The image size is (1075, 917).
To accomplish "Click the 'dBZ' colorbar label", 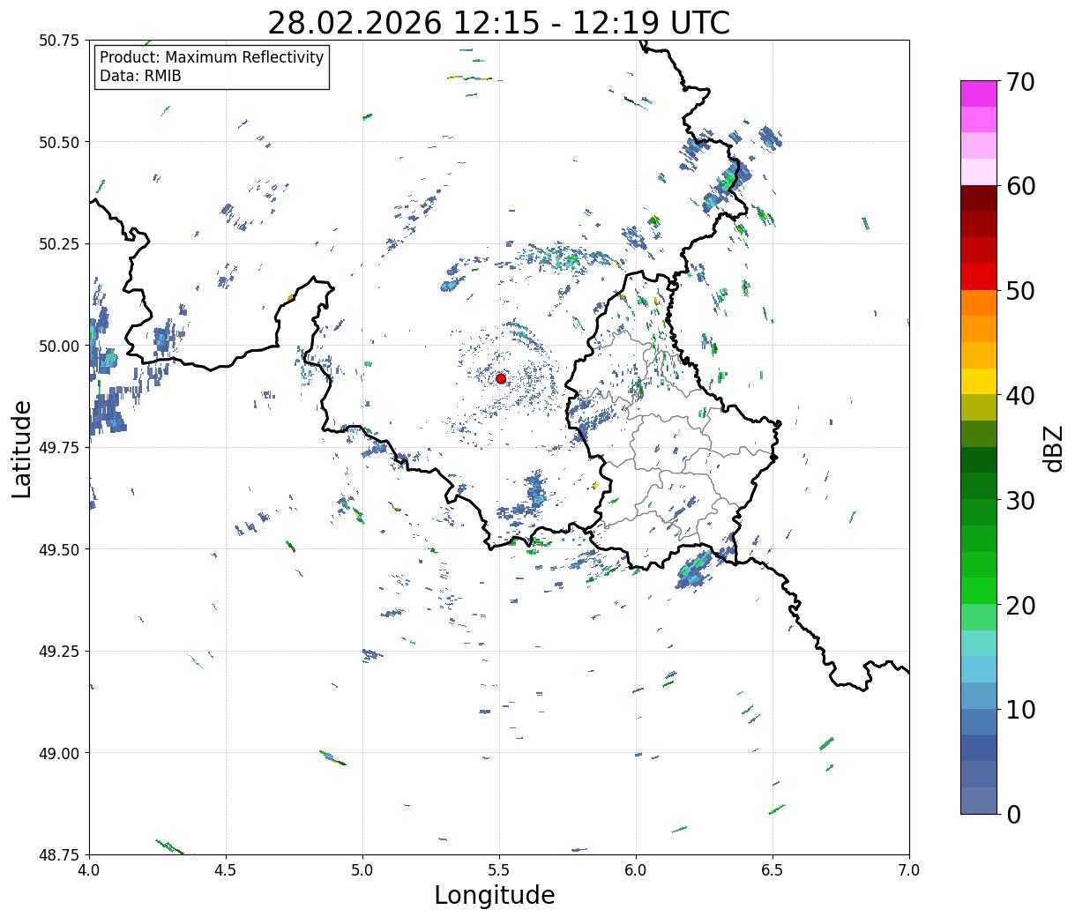I will [1053, 447].
